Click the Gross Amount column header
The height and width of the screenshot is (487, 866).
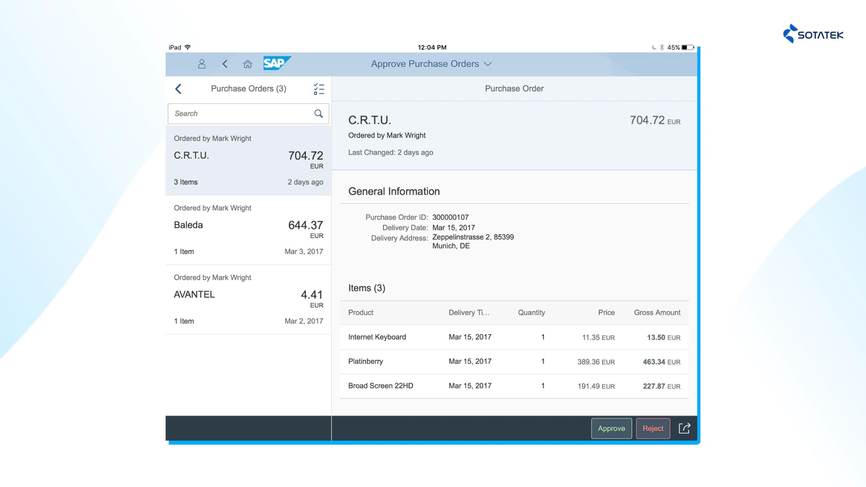click(657, 312)
